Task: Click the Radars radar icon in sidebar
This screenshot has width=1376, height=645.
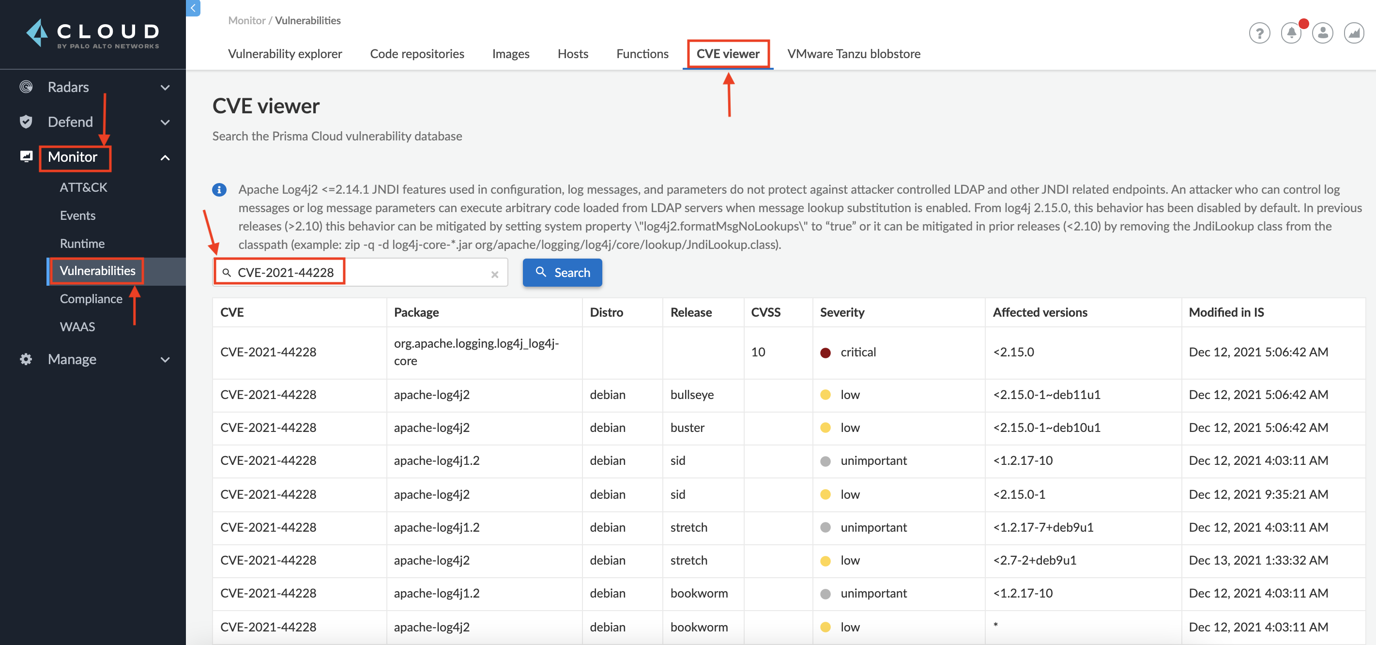Action: pos(26,87)
